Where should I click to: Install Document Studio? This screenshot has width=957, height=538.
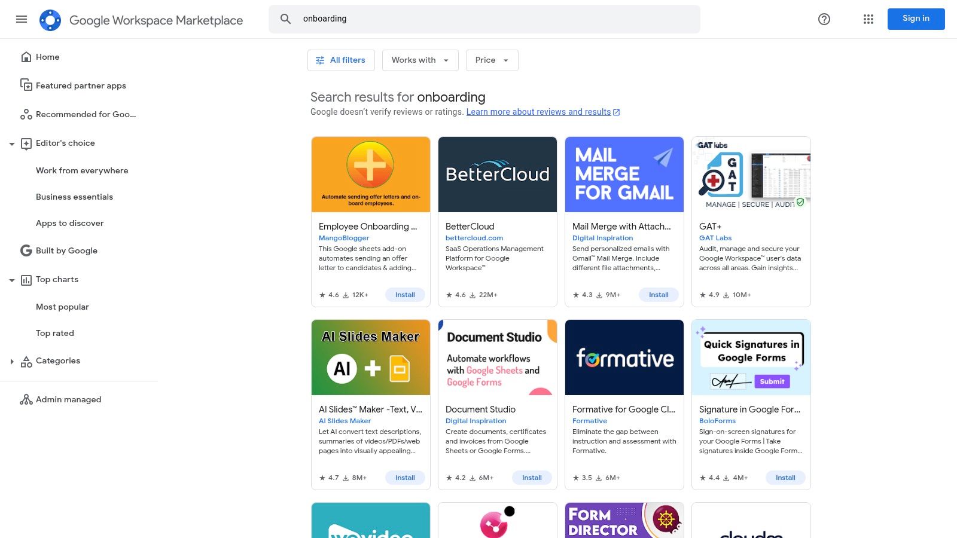pos(532,478)
